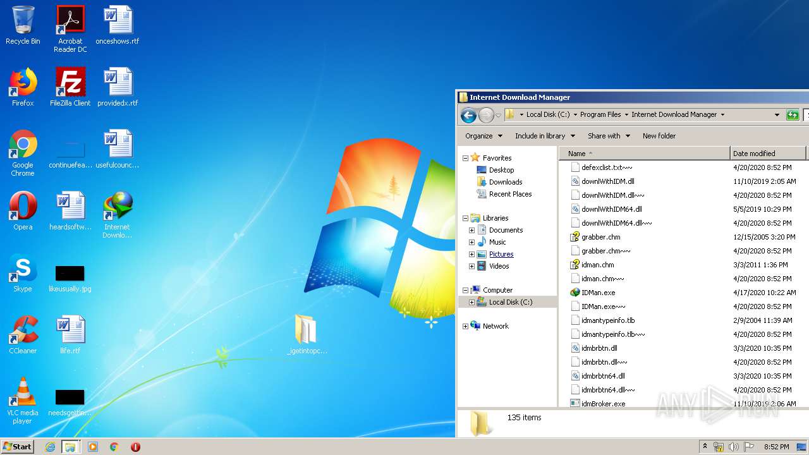Launch CCleaner desktop shortcut
809x455 pixels.
[x=23, y=335]
